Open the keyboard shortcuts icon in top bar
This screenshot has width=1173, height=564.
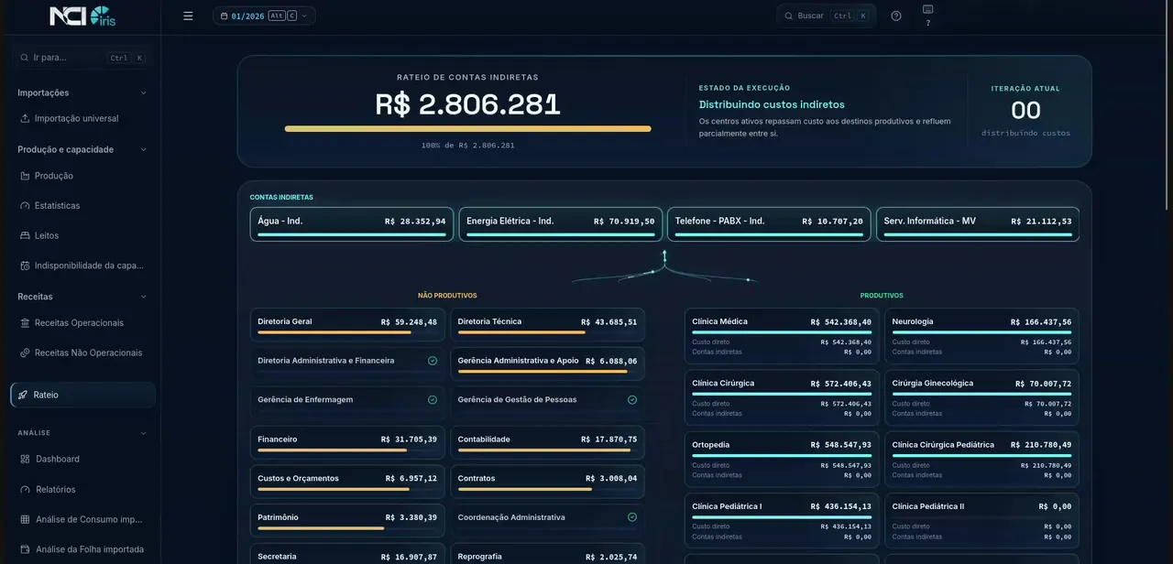[927, 9]
